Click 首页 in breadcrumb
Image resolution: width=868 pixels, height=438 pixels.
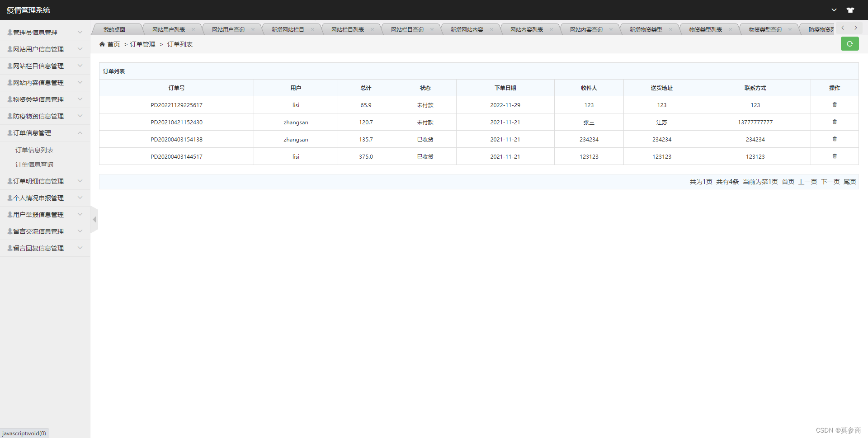click(x=113, y=44)
